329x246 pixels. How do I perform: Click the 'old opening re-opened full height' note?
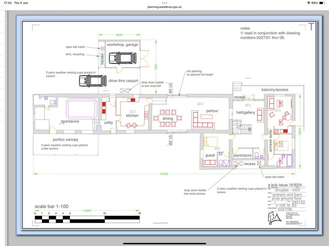point(200,73)
